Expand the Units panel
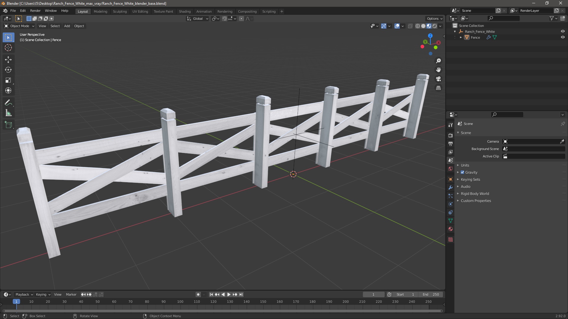 [465, 165]
